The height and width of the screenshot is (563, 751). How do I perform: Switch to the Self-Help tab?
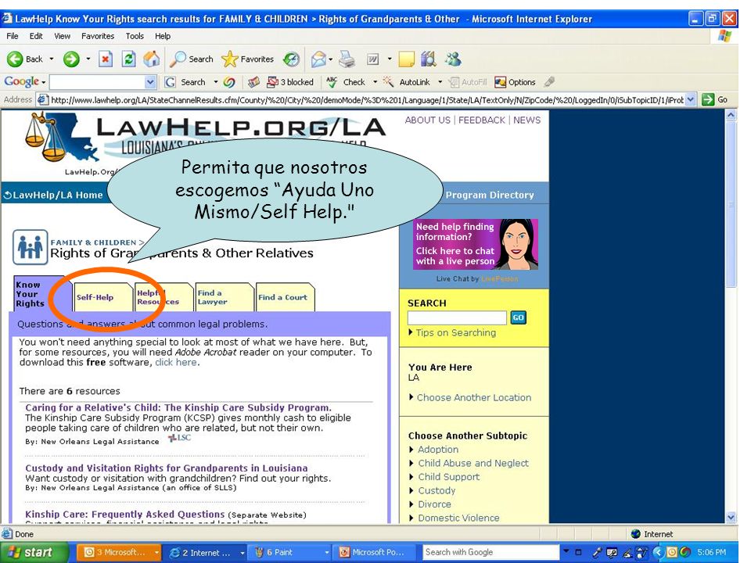click(x=103, y=297)
